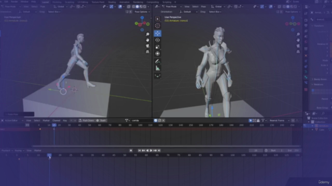The height and width of the screenshot is (186, 332).
Task: Open the Playback popover in the timeline
Action: 7,150
